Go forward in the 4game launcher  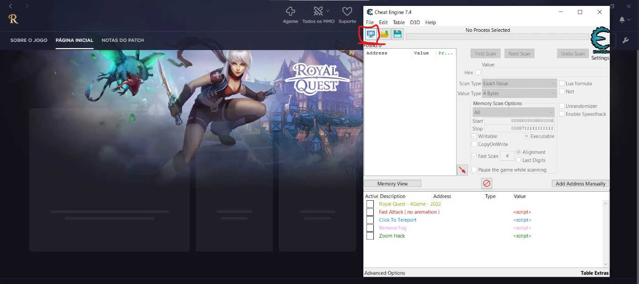[x=27, y=6]
